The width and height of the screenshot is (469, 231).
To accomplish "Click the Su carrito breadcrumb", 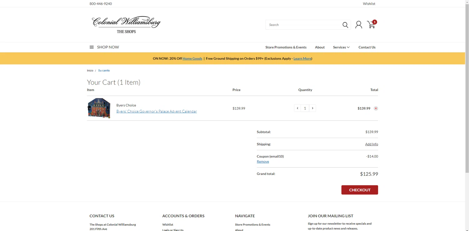I will (x=104, y=70).
